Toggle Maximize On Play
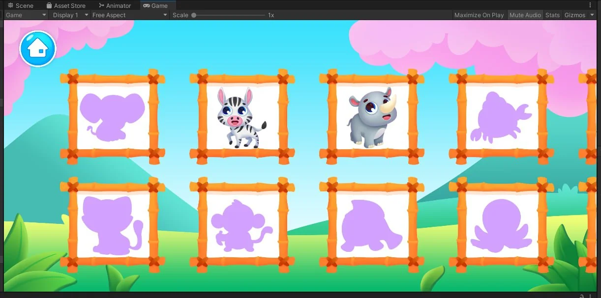601x298 pixels. click(479, 15)
